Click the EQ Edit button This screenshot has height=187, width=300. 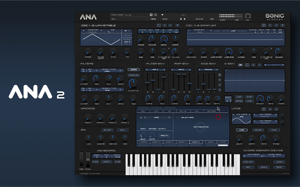[123, 130]
